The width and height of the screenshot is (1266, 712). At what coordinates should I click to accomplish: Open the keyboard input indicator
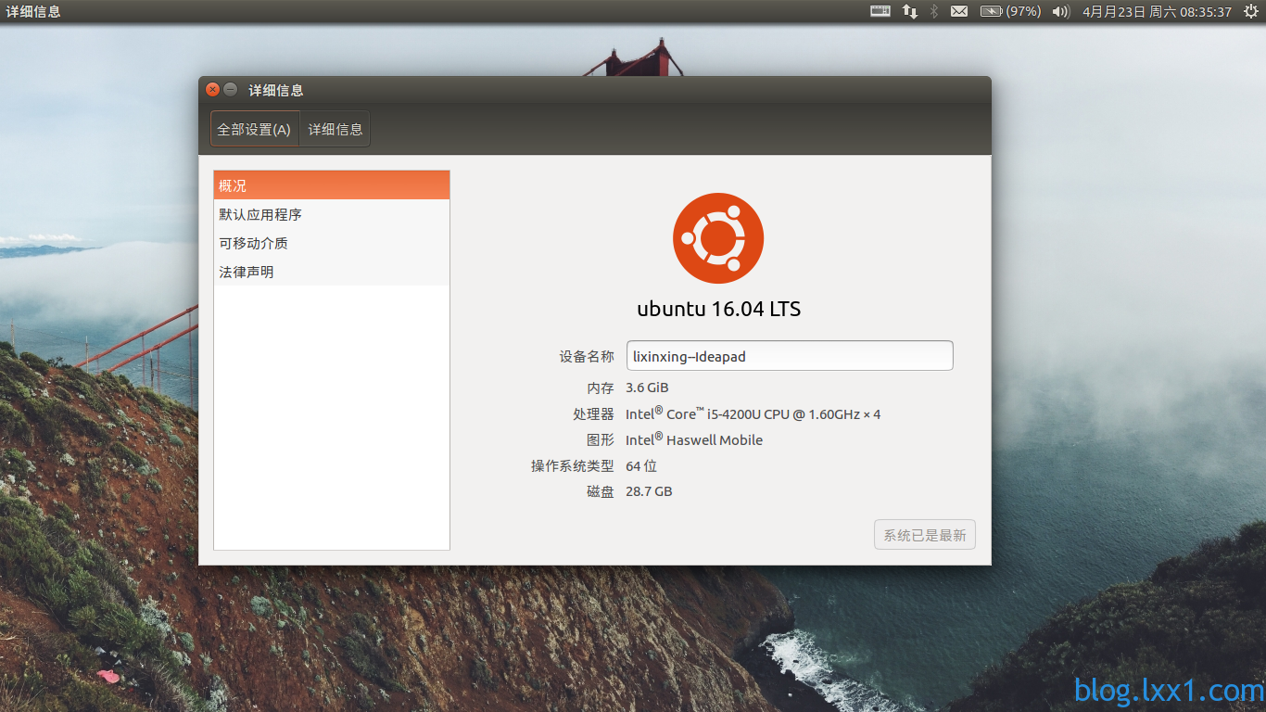pos(880,11)
